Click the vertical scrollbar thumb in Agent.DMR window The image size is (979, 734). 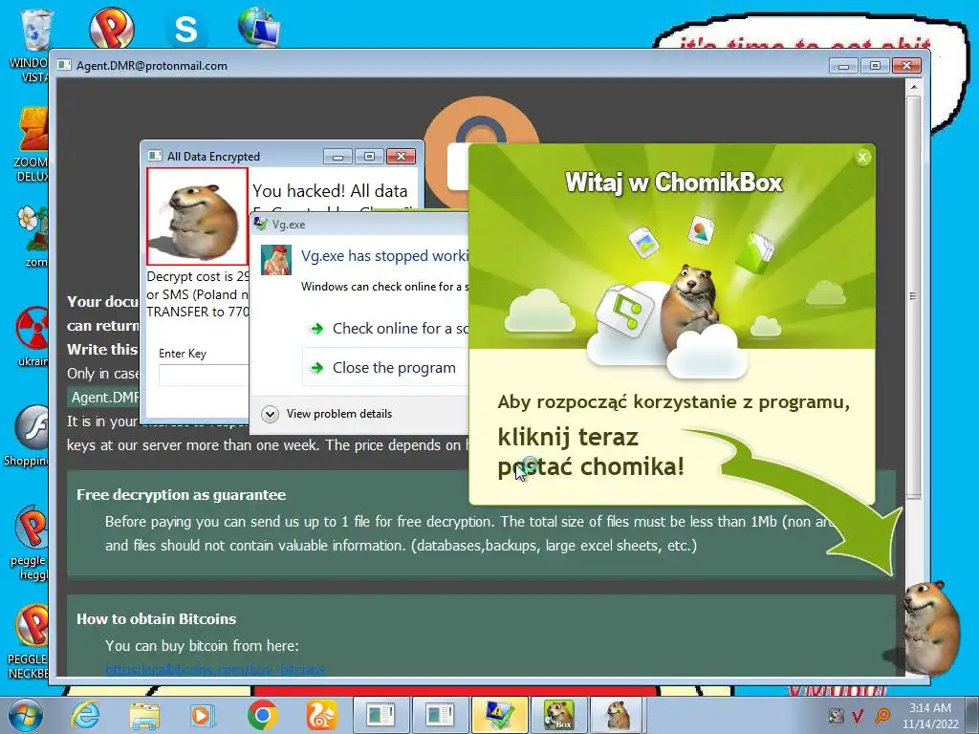(913, 296)
